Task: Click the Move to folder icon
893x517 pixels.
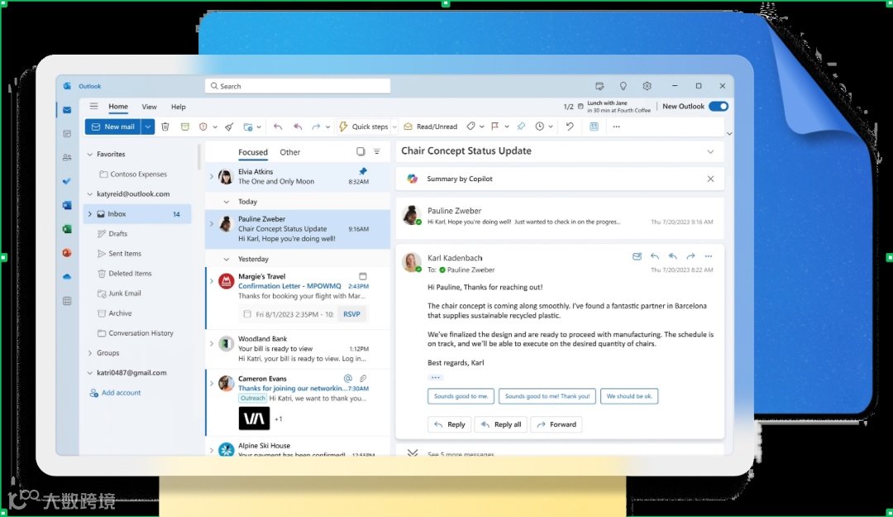Action: point(248,127)
